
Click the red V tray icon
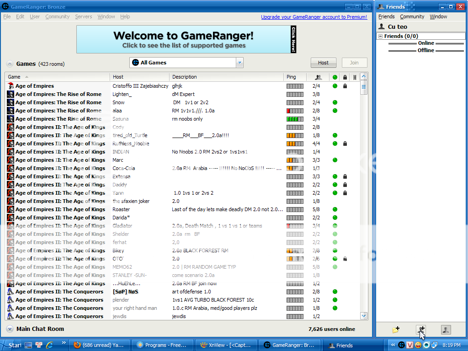410,345
